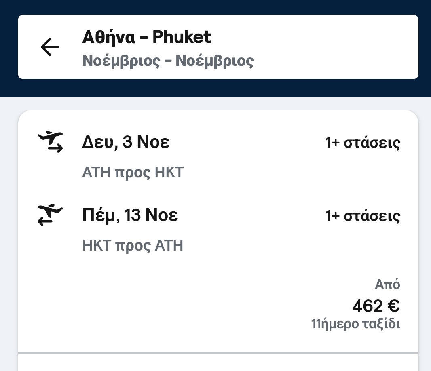
Task: Tap 1+ στάσεις on the outbound flight
Action: (363, 143)
